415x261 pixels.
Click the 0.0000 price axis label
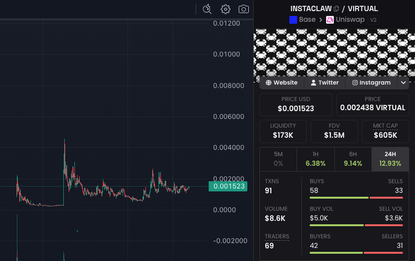coord(225,210)
